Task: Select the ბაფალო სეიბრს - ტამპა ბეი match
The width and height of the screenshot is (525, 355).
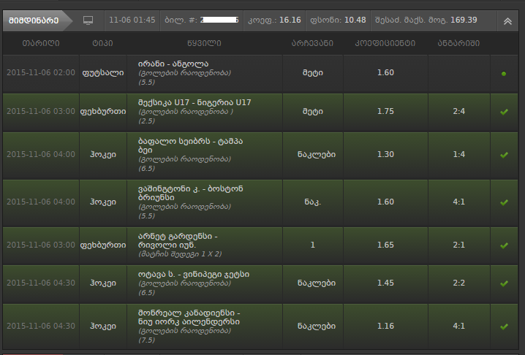Action: click(x=191, y=145)
